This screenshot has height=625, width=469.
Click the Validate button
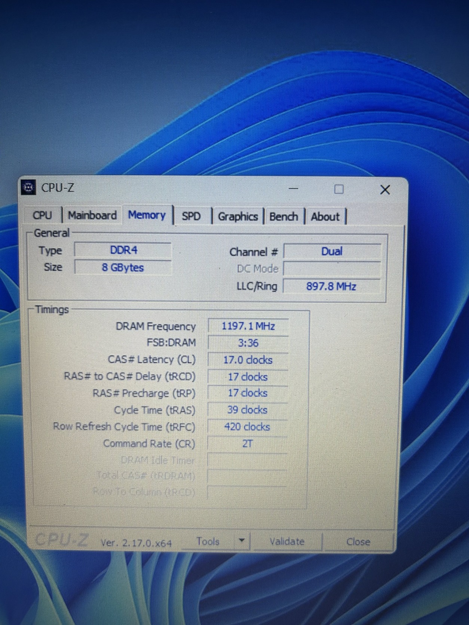tap(287, 541)
